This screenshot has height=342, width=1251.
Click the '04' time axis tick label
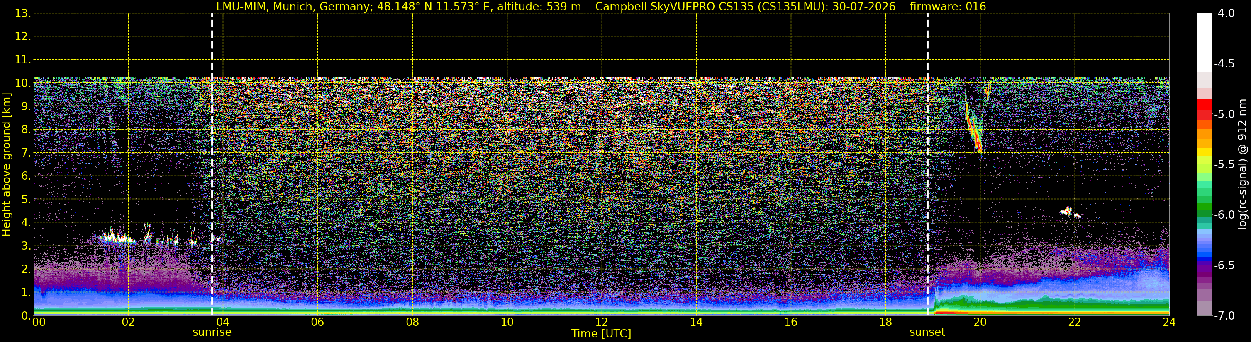[223, 322]
